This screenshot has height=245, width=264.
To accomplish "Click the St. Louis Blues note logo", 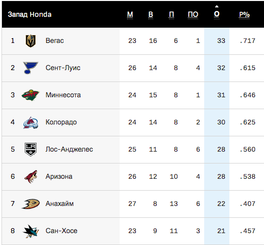I will tap(31, 68).
